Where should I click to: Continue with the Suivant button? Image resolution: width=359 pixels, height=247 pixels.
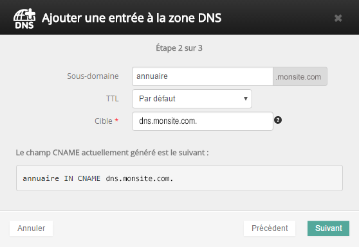328,228
